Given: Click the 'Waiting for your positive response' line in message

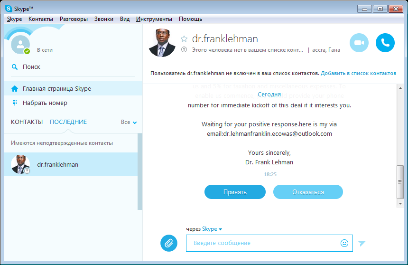Looking at the screenshot, I should coord(269,124).
